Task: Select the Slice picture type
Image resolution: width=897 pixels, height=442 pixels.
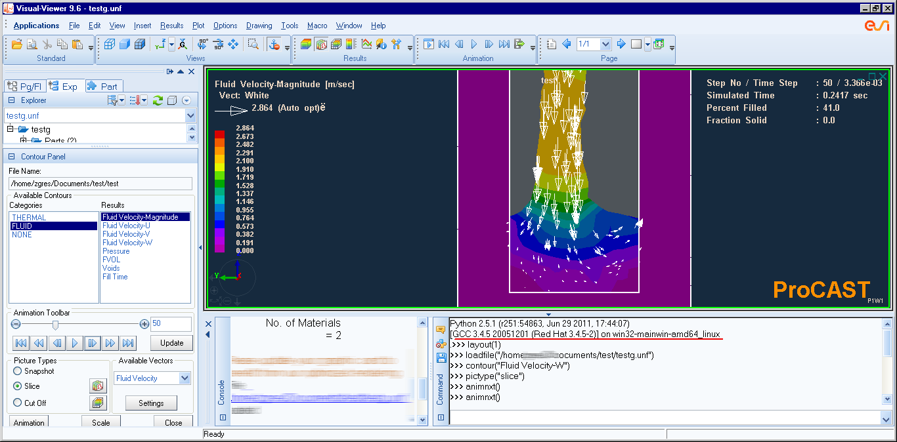Action: coord(18,386)
